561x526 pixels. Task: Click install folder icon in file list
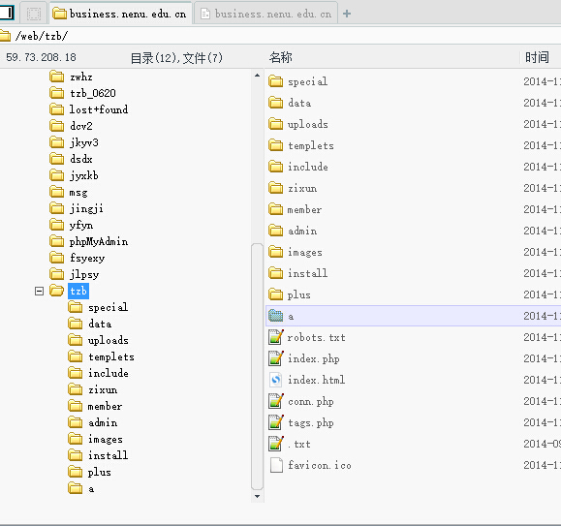coord(275,273)
